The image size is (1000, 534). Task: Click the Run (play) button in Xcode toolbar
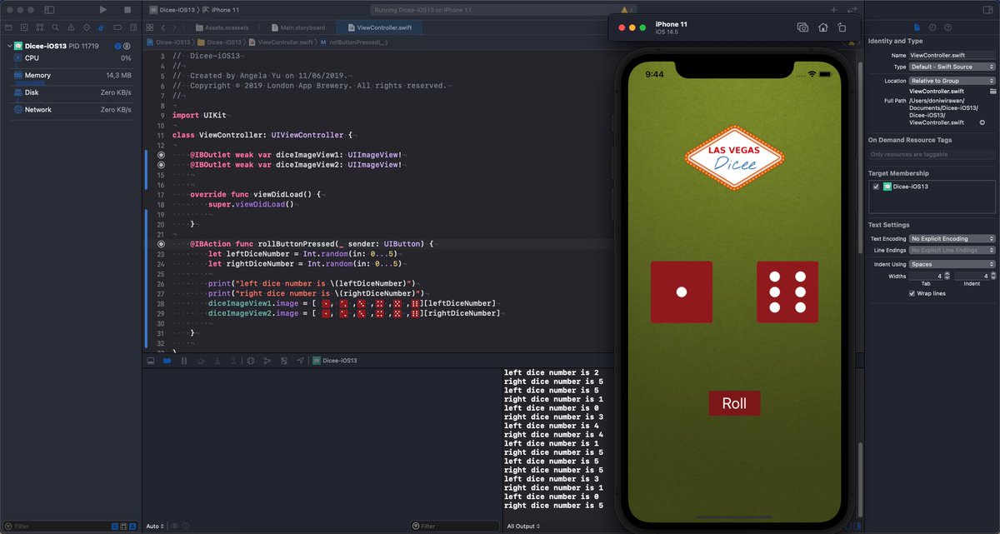tap(102, 10)
